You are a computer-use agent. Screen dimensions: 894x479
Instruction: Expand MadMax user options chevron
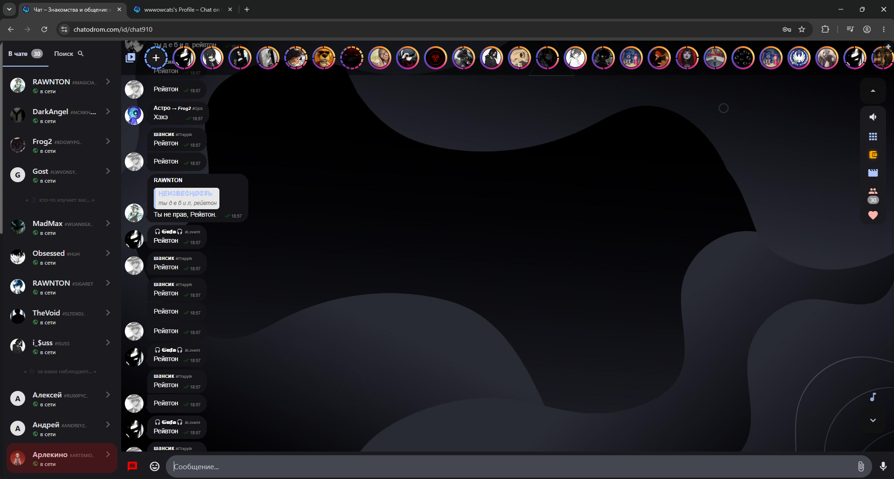pyautogui.click(x=108, y=223)
